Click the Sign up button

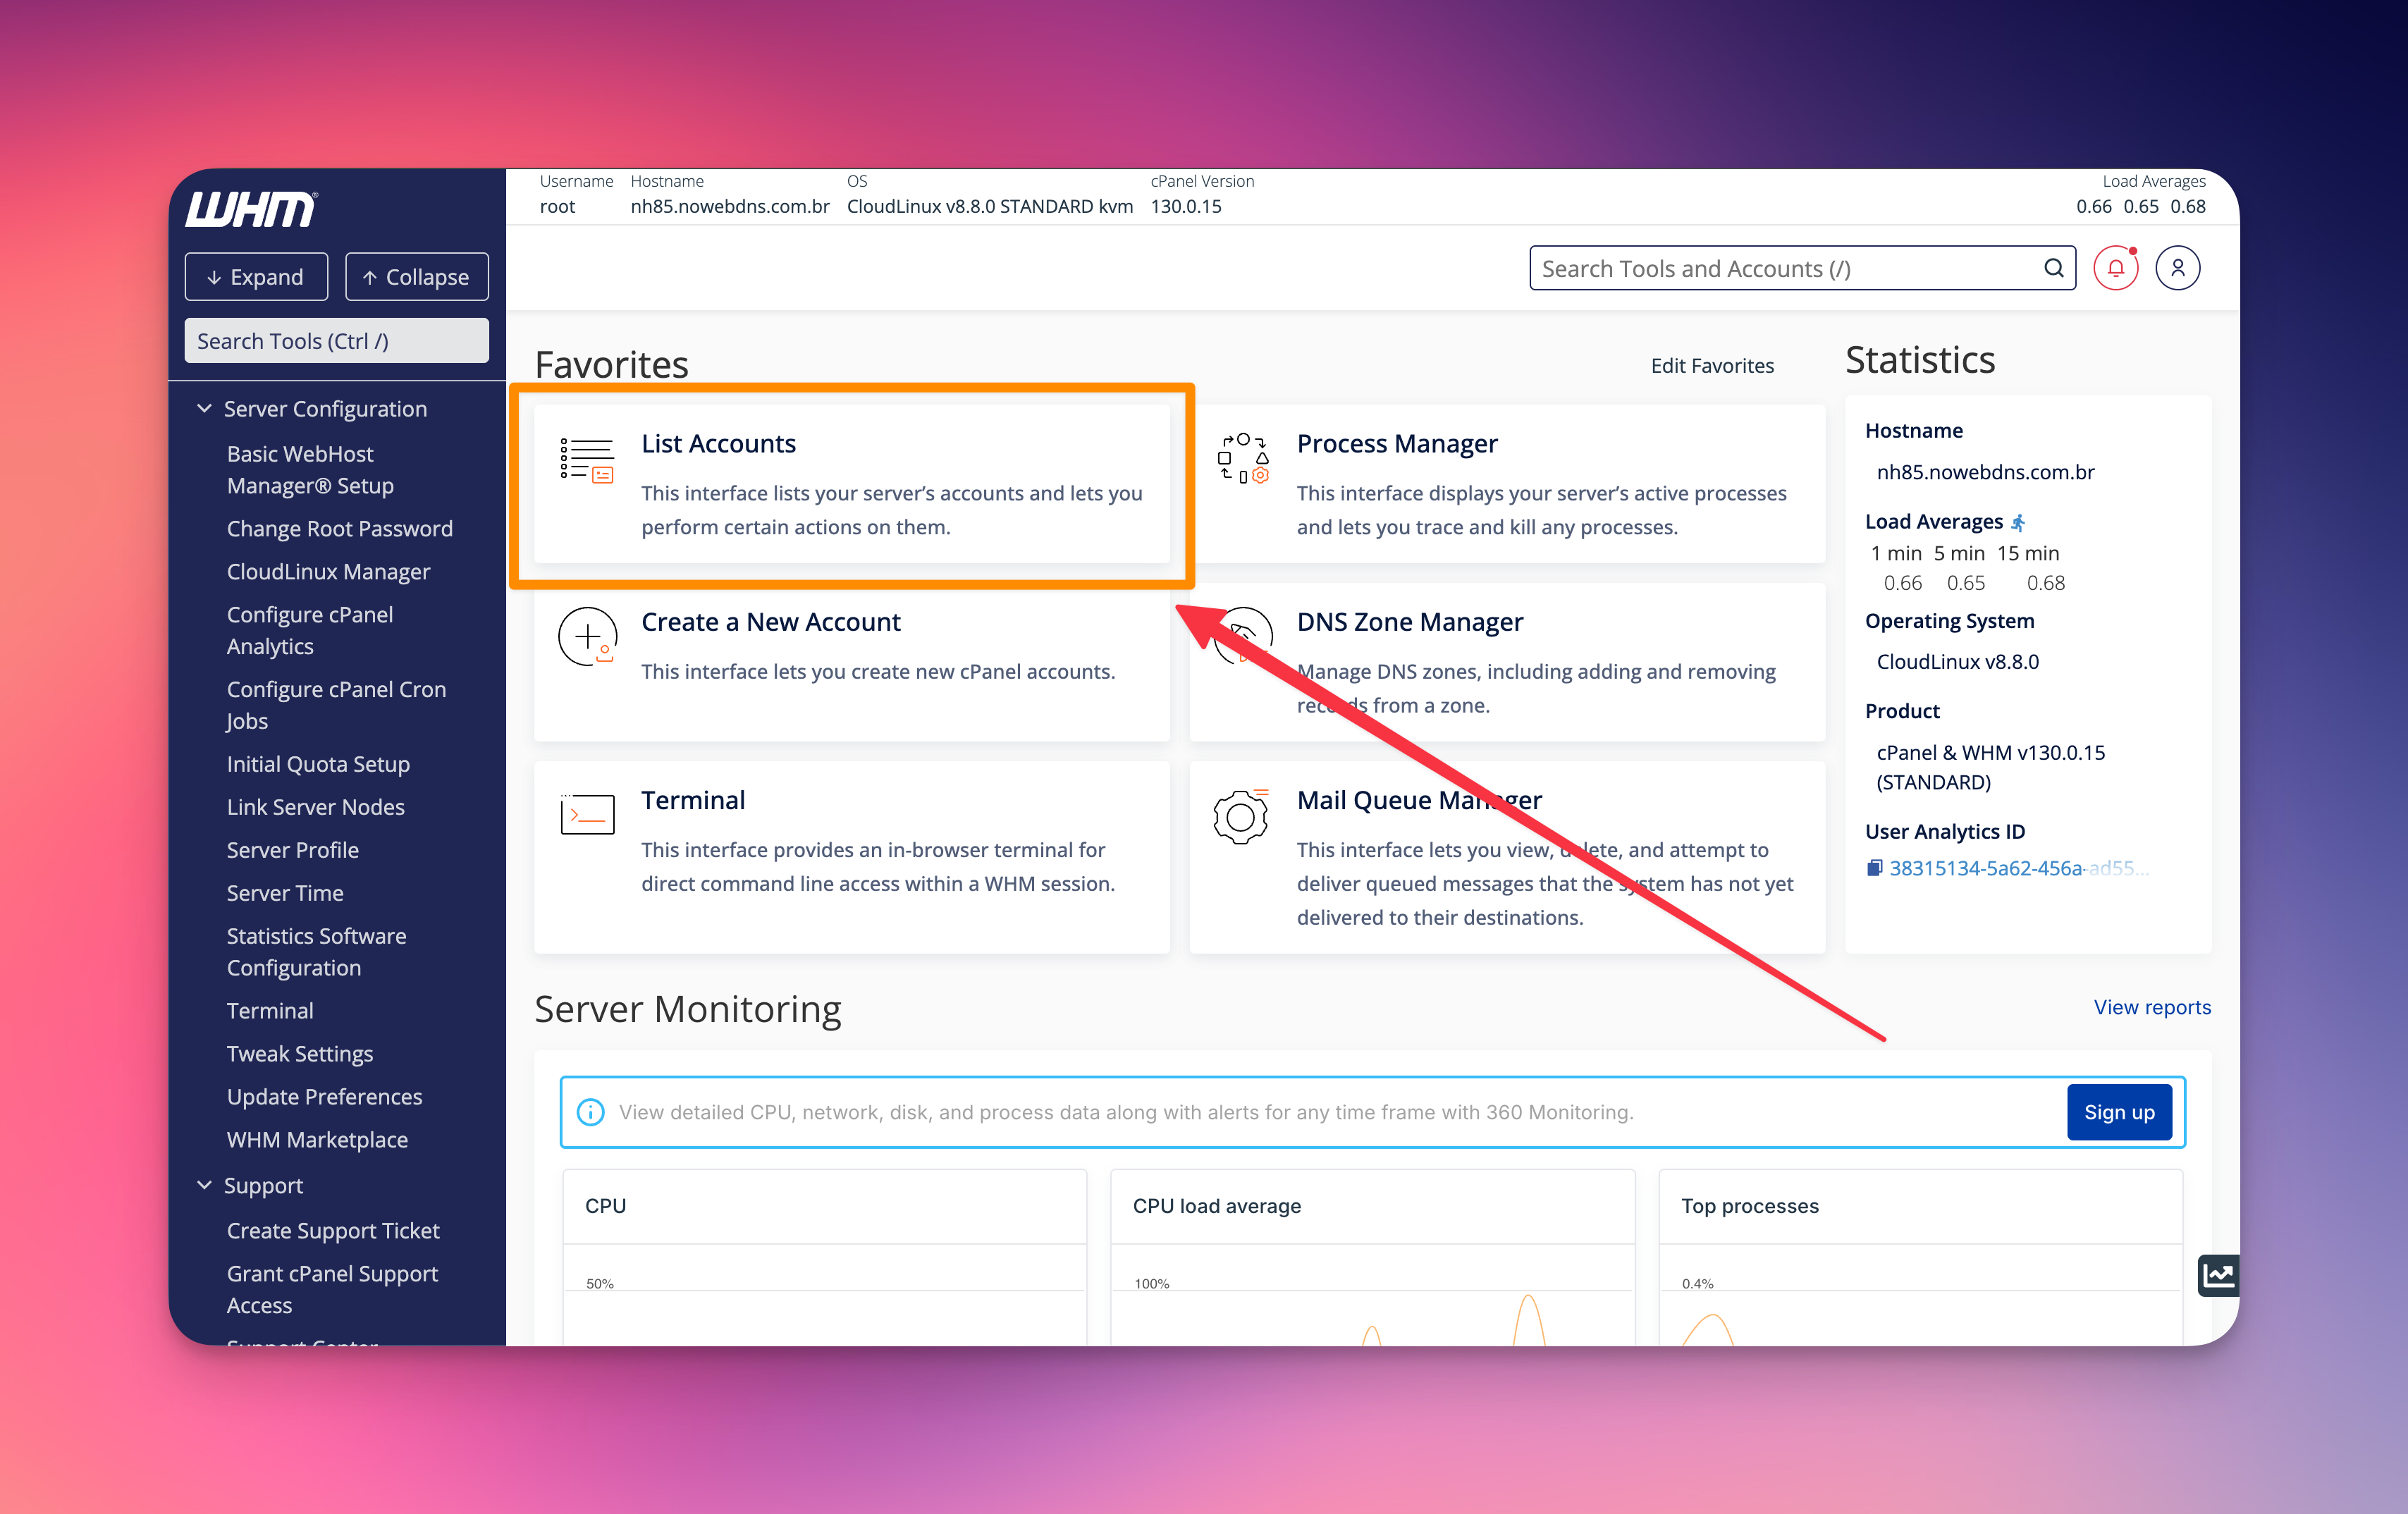[x=2118, y=1112]
